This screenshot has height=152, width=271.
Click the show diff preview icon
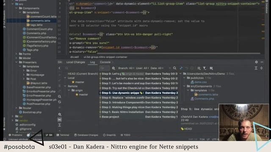(211, 68)
